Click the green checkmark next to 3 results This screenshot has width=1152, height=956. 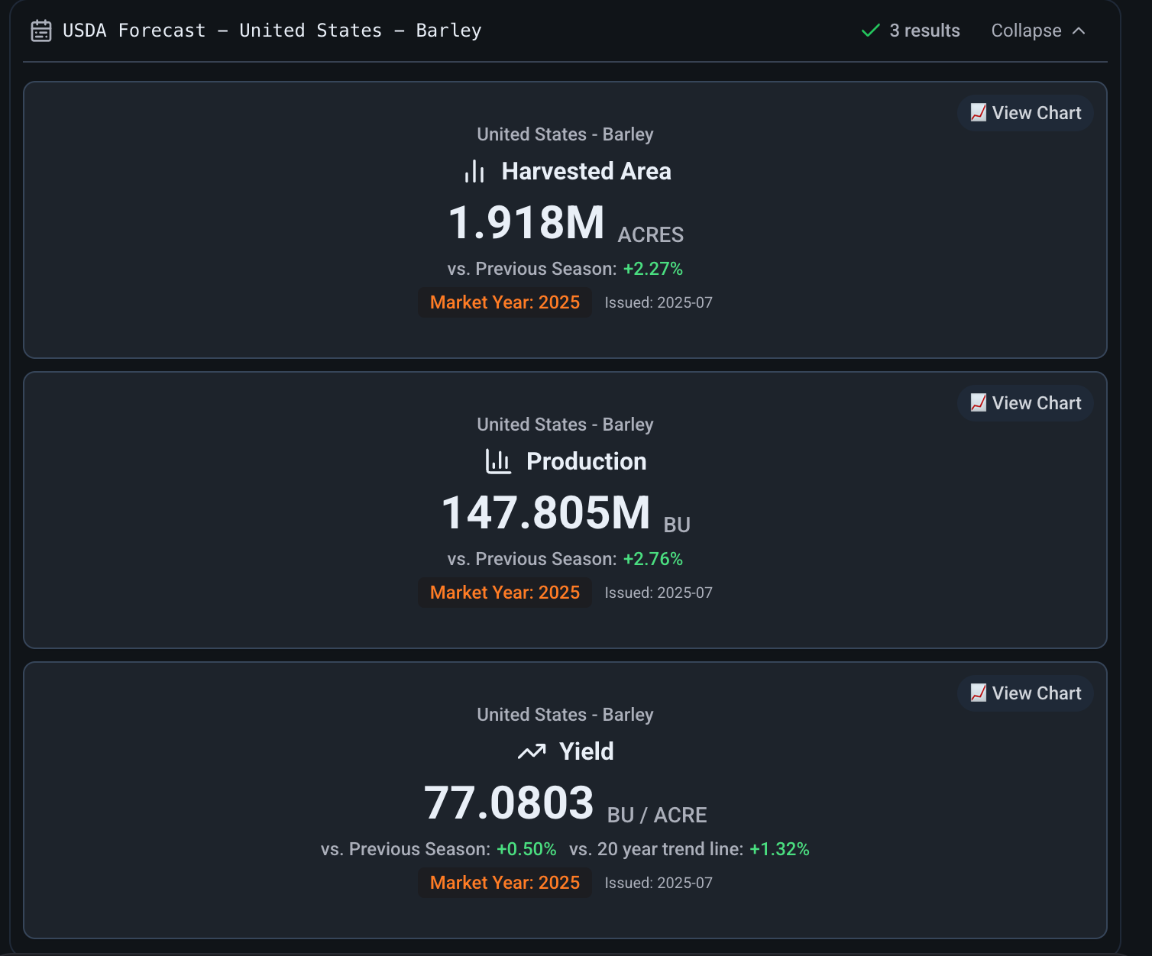(x=870, y=31)
